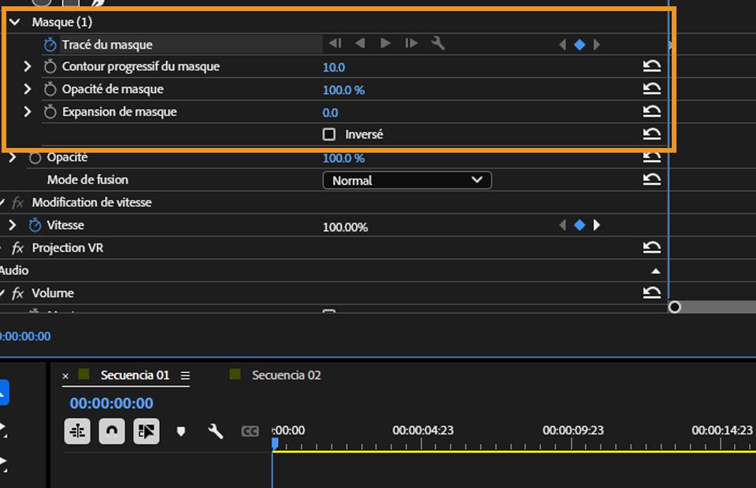Toggle stopwatch for Vitesse
This screenshot has height=488, width=756.
(x=35, y=225)
